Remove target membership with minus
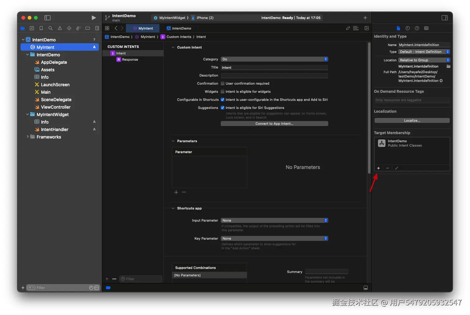 (387, 168)
